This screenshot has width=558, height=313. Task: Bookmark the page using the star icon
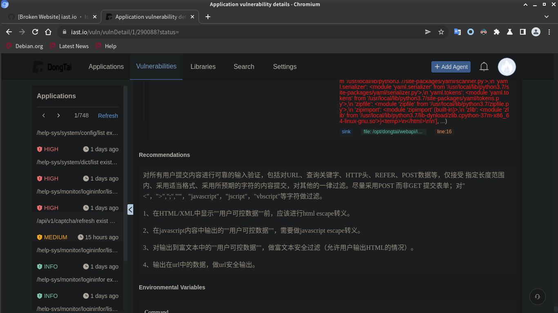pyautogui.click(x=441, y=32)
